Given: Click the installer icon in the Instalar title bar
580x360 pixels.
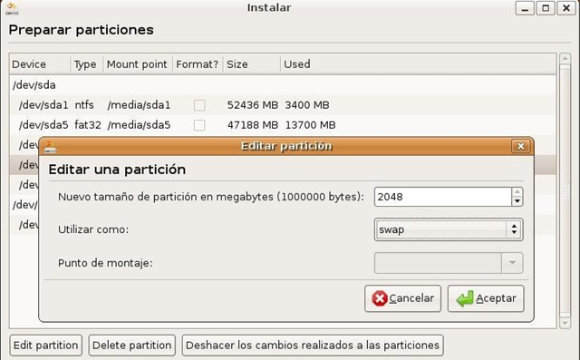Looking at the screenshot, I should [x=12, y=8].
